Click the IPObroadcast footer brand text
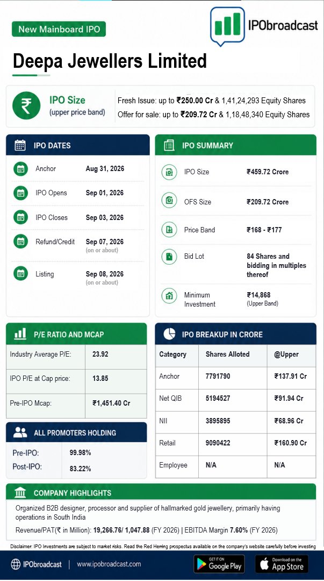 click(42, 564)
